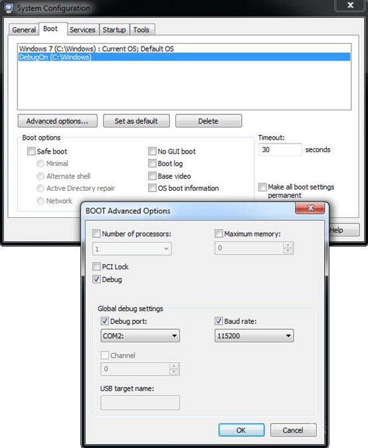This screenshot has height=448, width=368.
Task: Open the 115200 baud rate dropdown
Action: click(x=254, y=336)
